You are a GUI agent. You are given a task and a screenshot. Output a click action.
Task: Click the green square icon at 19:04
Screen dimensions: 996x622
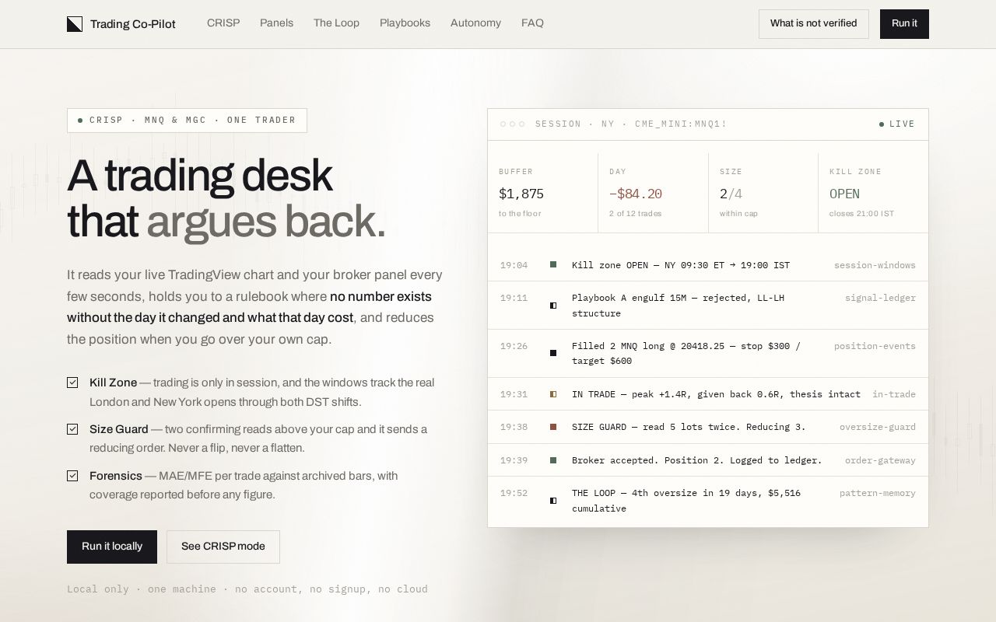[x=553, y=265]
